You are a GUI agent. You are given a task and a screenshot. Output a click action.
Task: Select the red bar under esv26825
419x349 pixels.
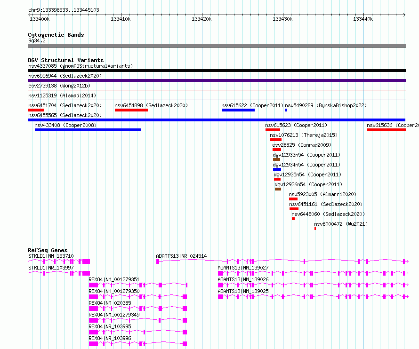[277, 150]
